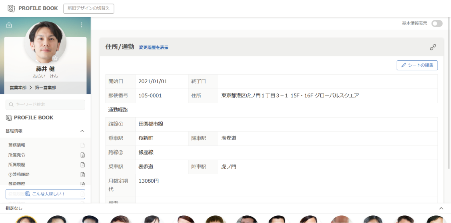Click the PROFILE BOOK logo in top bar
This screenshot has width=451, height=223.
pyautogui.click(x=33, y=8)
